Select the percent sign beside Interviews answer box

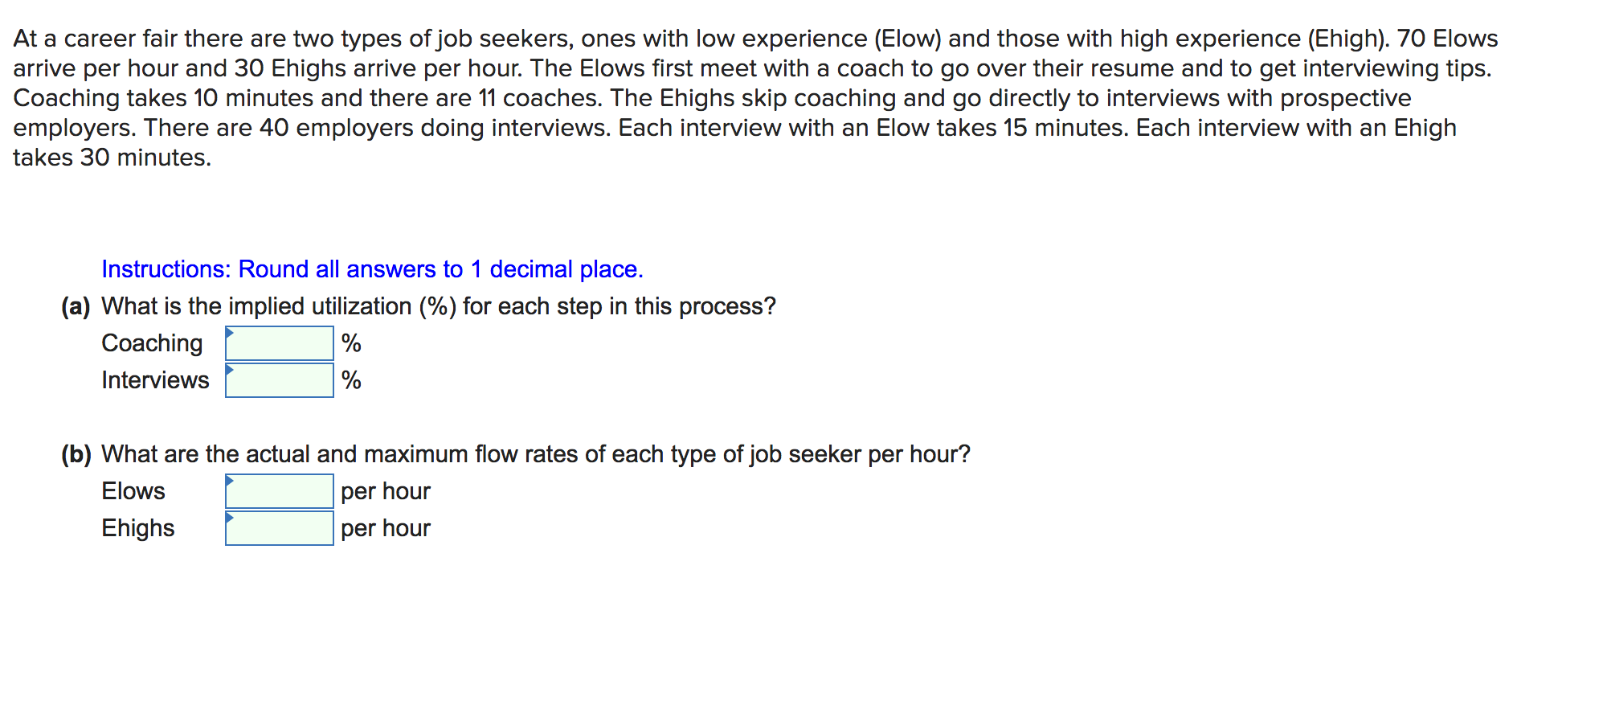[351, 379]
